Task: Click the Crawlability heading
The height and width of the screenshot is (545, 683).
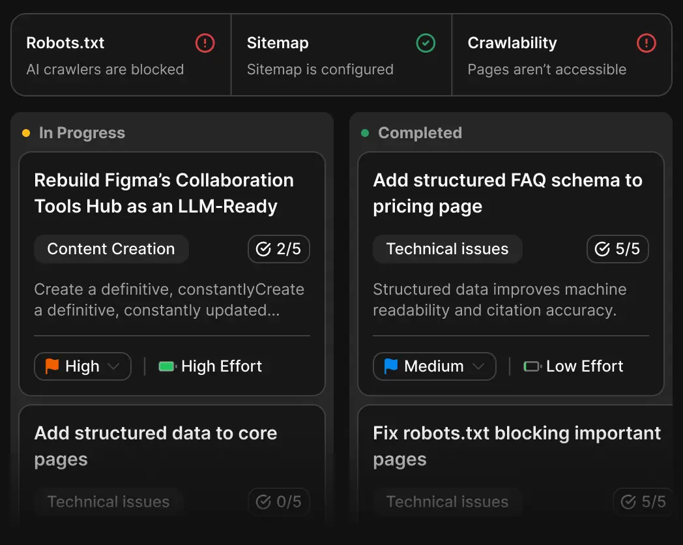Action: click(x=512, y=42)
